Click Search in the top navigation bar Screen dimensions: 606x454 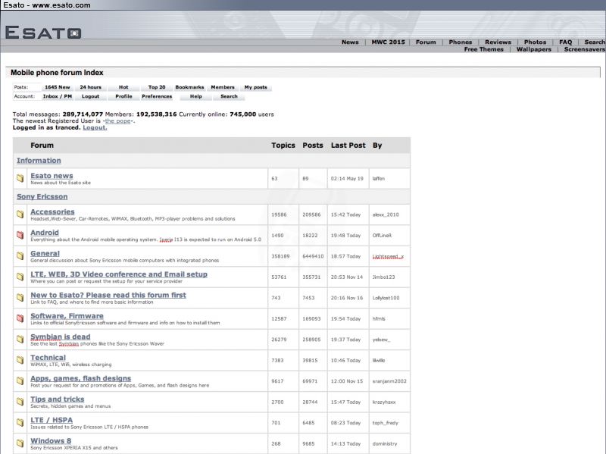[x=595, y=42]
